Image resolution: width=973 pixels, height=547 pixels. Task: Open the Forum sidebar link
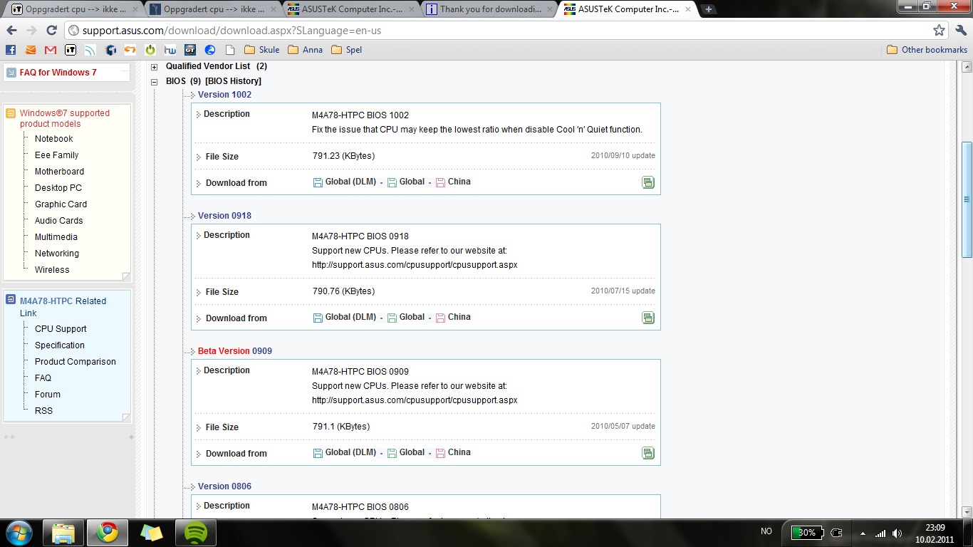tap(48, 395)
